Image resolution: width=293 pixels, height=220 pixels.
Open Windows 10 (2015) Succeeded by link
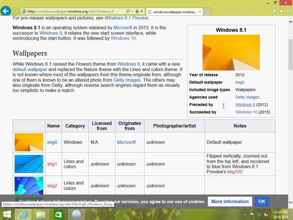tap(246, 112)
